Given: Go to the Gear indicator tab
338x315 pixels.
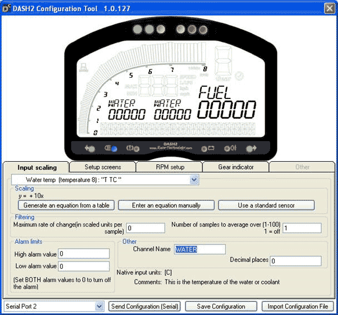Looking at the screenshot, I should [236, 167].
